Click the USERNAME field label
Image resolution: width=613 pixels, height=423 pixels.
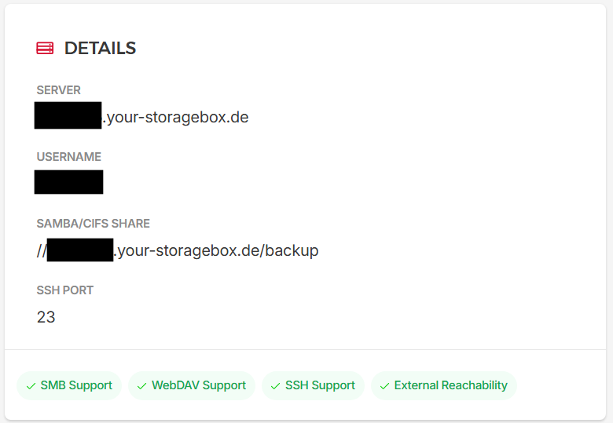point(69,157)
